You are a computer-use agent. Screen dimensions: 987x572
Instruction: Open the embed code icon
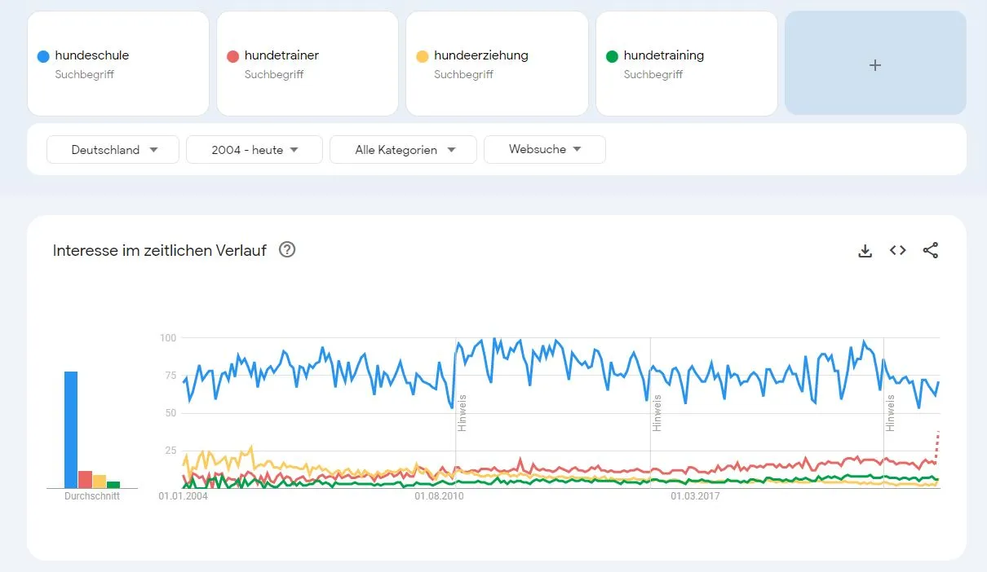(x=898, y=251)
